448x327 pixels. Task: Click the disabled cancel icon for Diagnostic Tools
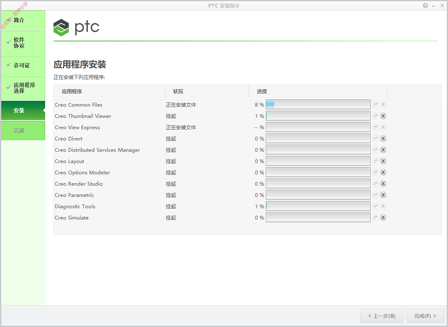[383, 207]
